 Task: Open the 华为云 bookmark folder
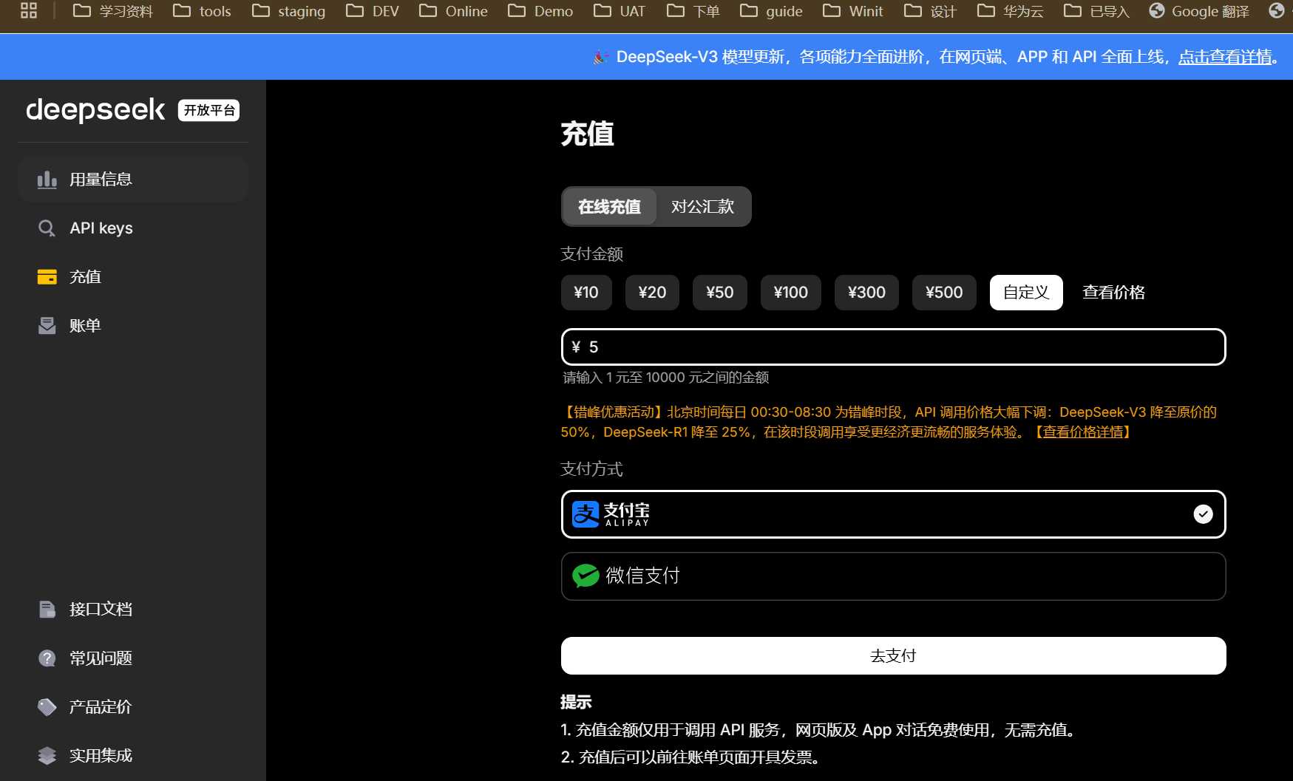tap(1010, 11)
